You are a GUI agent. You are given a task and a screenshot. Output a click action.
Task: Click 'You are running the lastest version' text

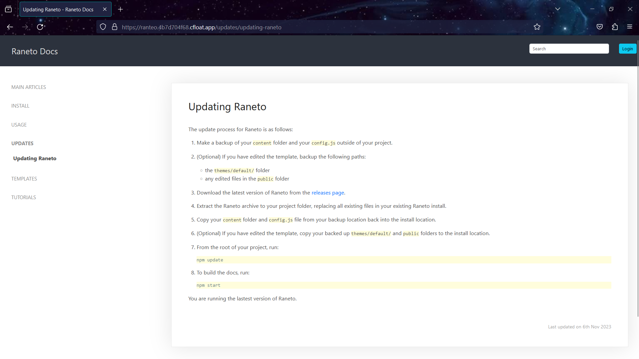coord(242,299)
